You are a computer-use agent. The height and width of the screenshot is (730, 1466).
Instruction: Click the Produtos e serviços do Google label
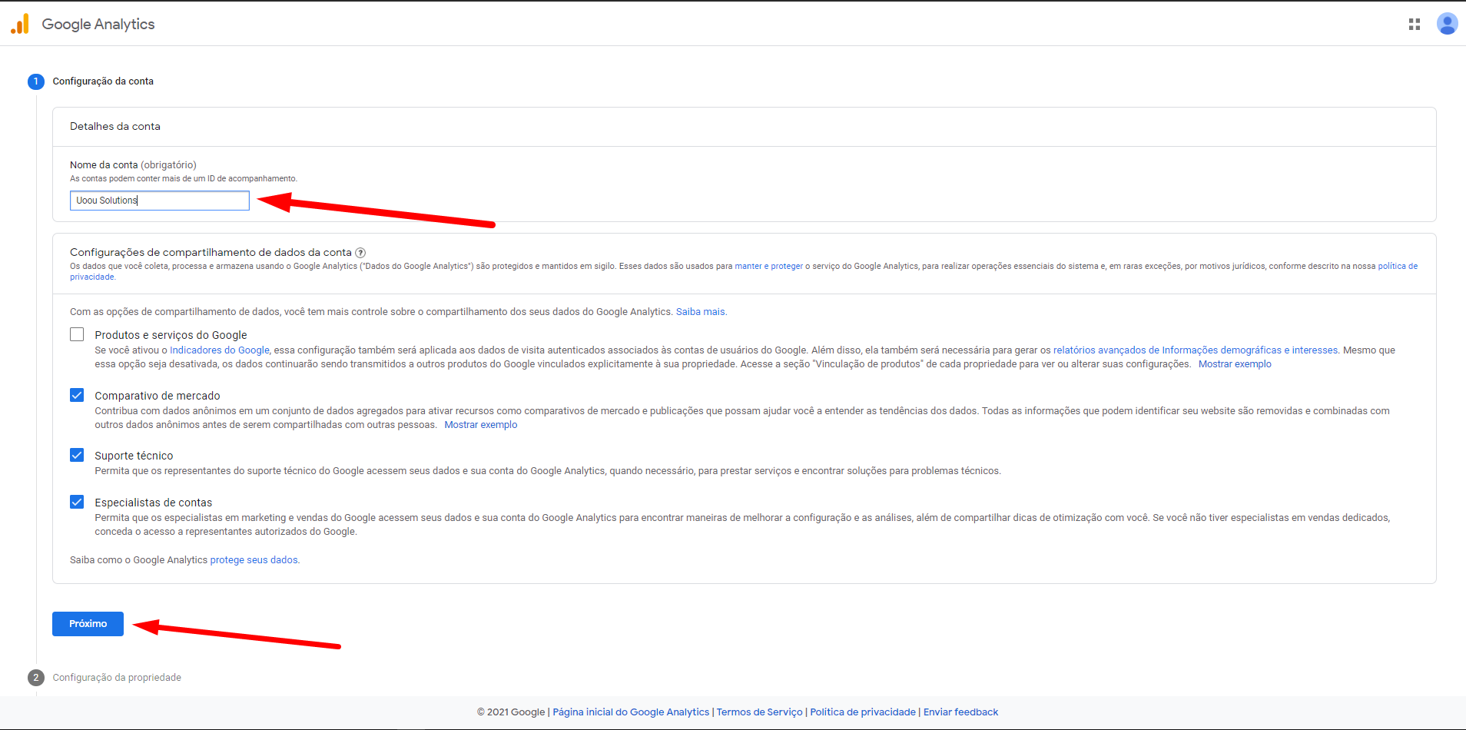tap(171, 335)
